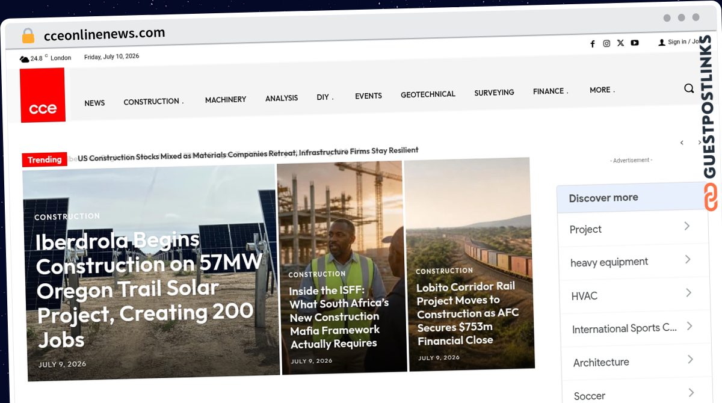Open the YouTube social icon
This screenshot has height=403, width=722.
coord(635,42)
